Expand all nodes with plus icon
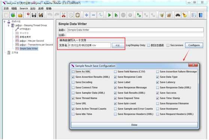The height and width of the screenshot is (140, 209). pyautogui.click(x=87, y=15)
